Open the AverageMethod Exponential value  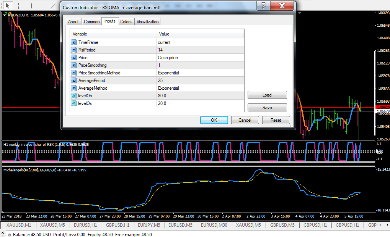[x=200, y=88]
